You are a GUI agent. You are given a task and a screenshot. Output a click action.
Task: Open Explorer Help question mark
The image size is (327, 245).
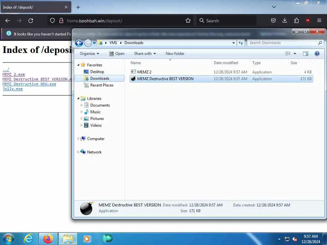tap(317, 54)
